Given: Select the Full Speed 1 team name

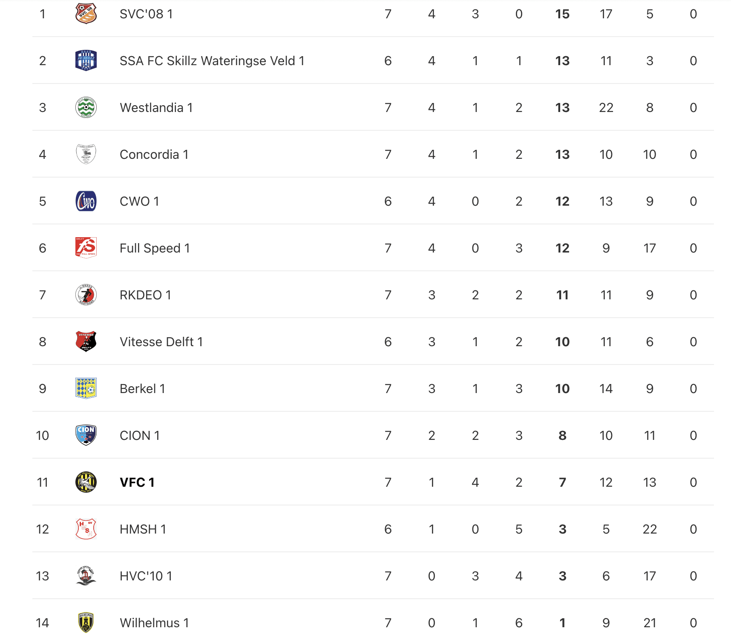Looking at the screenshot, I should [155, 248].
